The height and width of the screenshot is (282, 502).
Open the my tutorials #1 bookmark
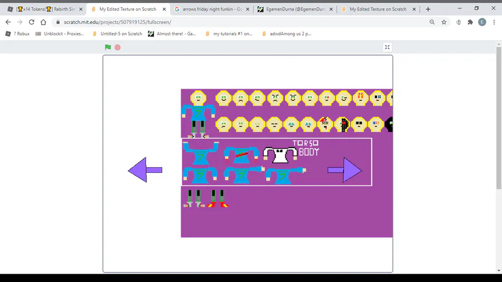[229, 33]
